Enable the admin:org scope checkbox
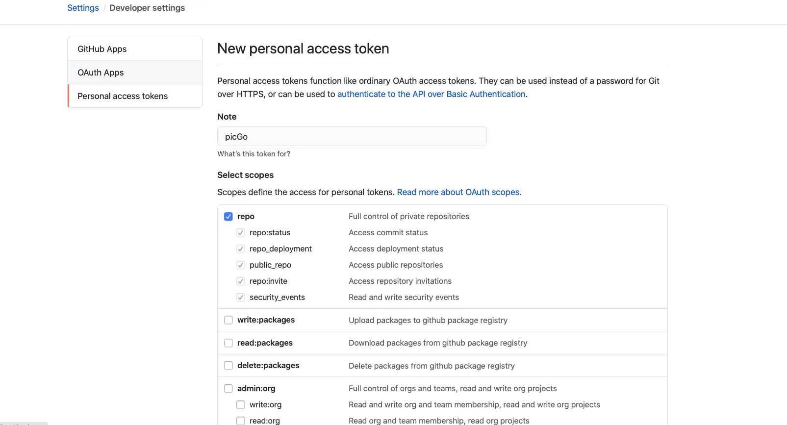 [228, 389]
